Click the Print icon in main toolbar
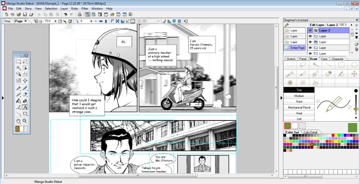This screenshot has height=184, width=360. (79, 14)
